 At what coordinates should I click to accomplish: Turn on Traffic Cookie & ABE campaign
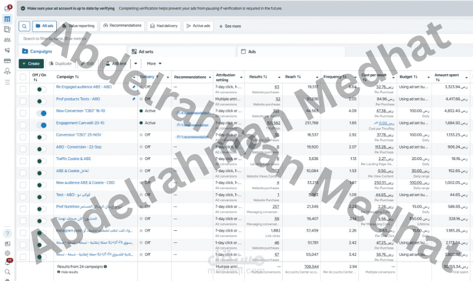click(42, 161)
